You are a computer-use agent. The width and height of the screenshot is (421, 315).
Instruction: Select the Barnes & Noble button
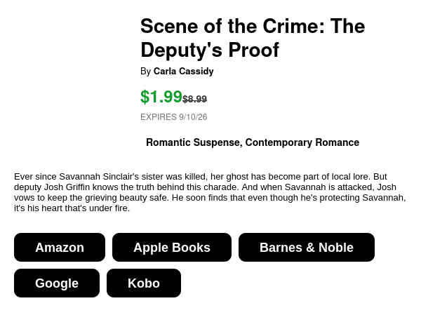pyautogui.click(x=307, y=248)
